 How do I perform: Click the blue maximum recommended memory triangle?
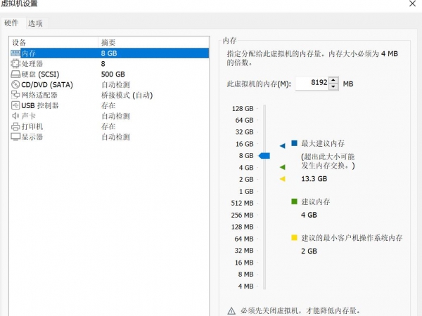click(282, 145)
